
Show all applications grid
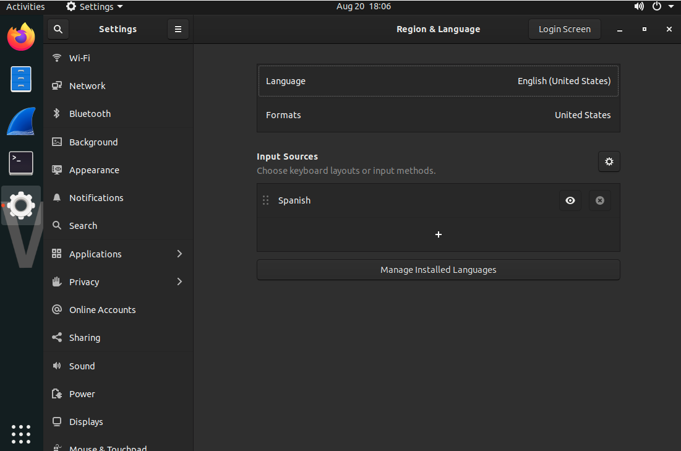point(21,434)
